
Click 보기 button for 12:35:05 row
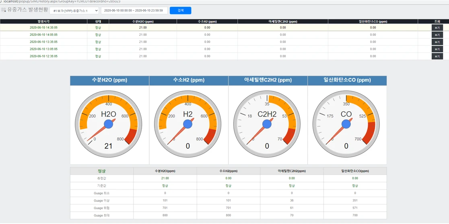pos(437,56)
